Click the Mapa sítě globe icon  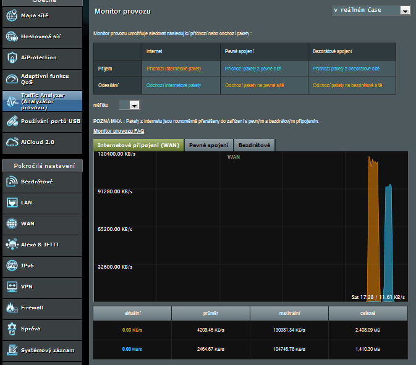point(11,15)
